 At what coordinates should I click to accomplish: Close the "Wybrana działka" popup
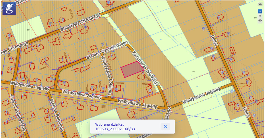pyautogui.click(x=166, y=127)
